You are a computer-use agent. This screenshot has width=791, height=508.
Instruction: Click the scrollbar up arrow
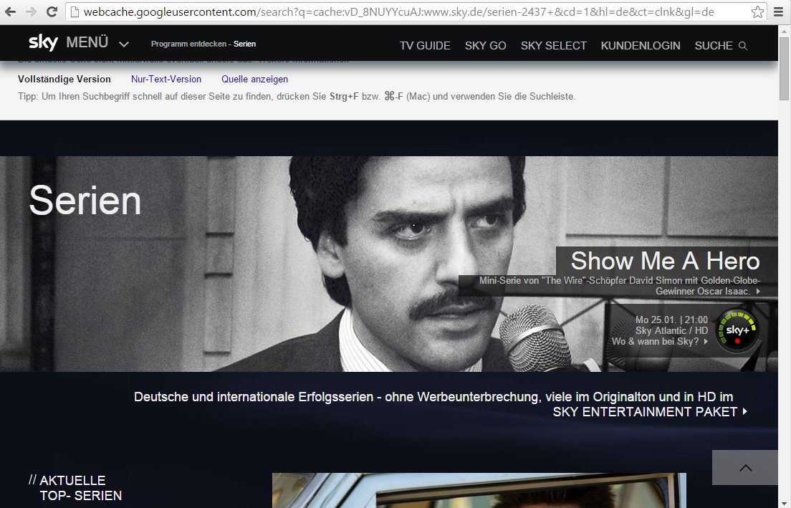pyautogui.click(x=784, y=30)
